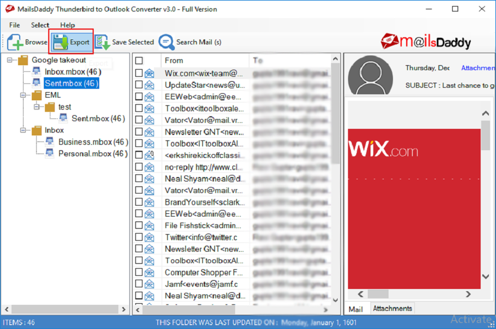Select Personal.mbox (46) in tree
The height and width of the screenshot is (329, 496).
click(93, 154)
